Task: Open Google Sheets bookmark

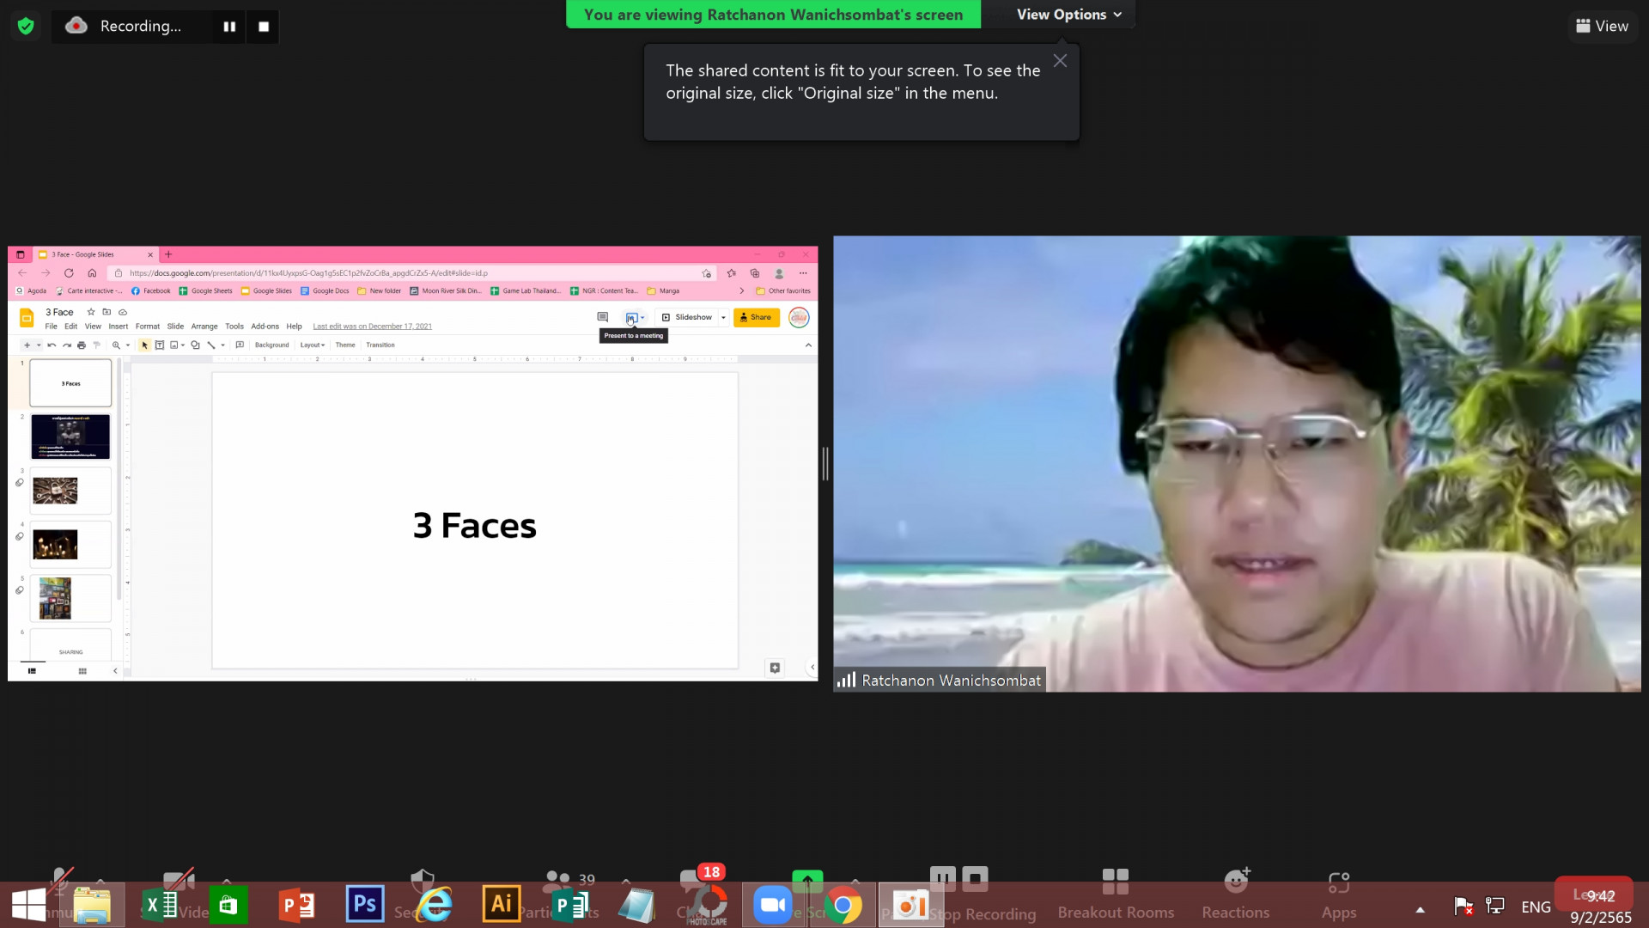Action: tap(206, 290)
